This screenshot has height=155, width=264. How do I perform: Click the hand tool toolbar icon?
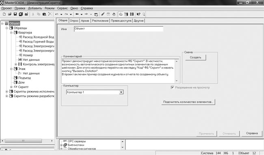click(x=114, y=14)
